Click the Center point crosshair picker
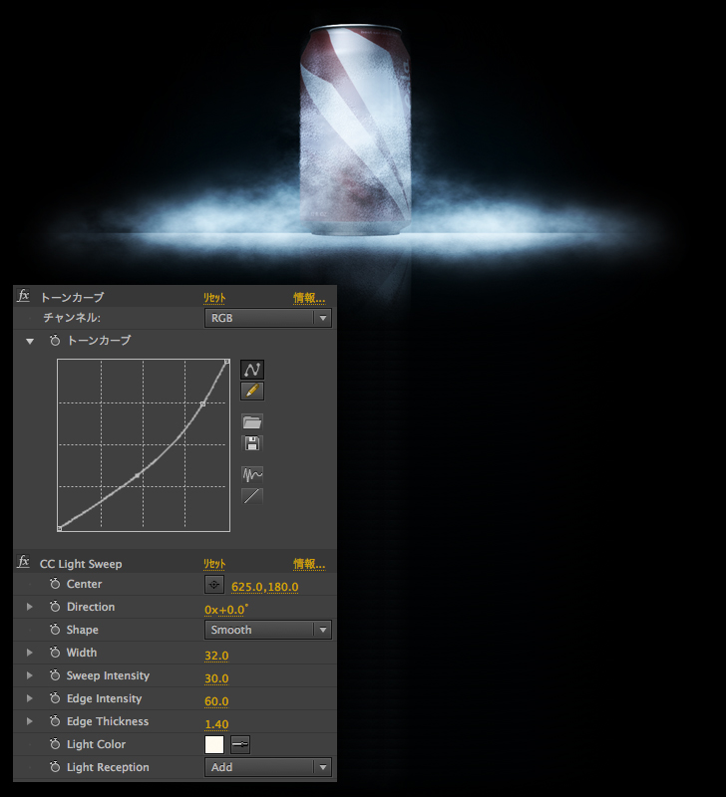 tap(214, 585)
